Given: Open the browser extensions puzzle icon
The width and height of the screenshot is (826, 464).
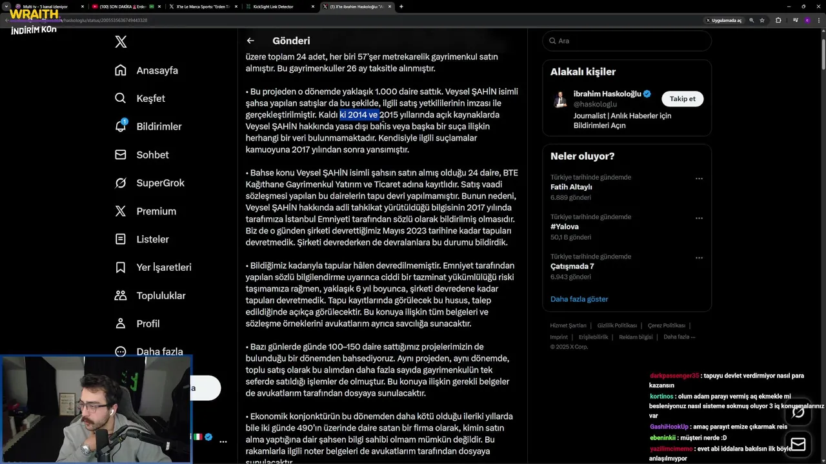Looking at the screenshot, I should (778, 20).
